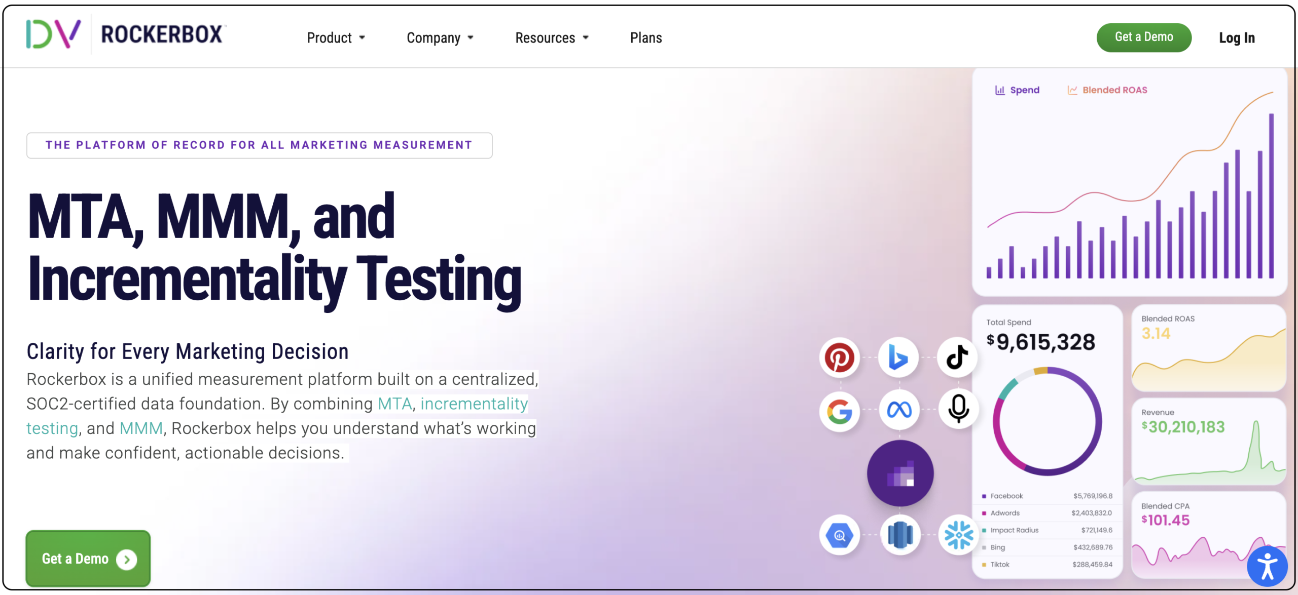Screen dimensions: 1298x595
Task: Click the Facebook spend row
Action: point(1048,496)
